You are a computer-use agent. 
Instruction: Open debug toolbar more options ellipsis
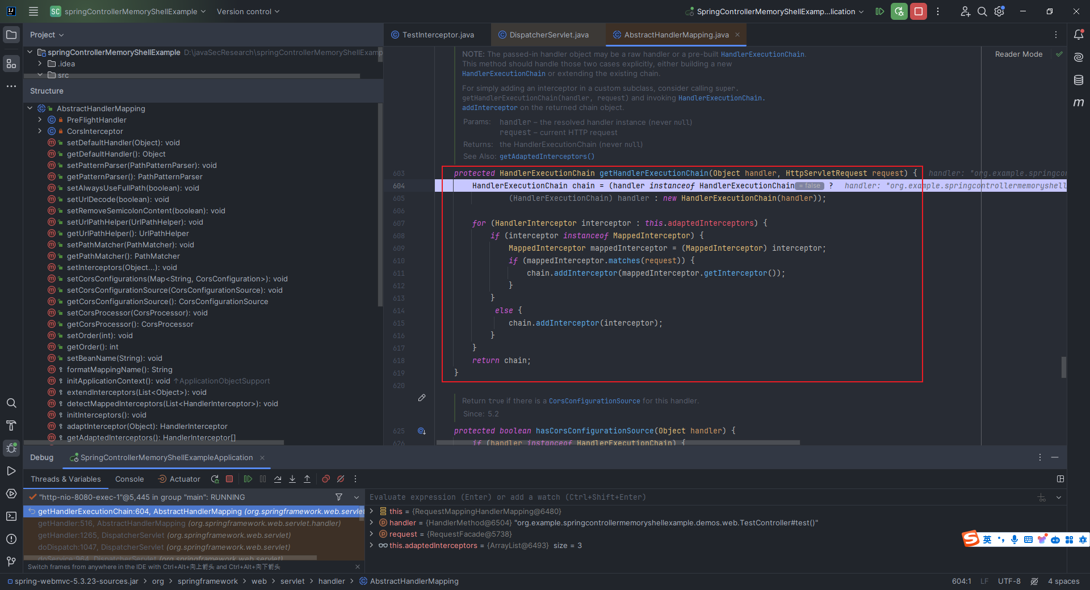pyautogui.click(x=355, y=479)
